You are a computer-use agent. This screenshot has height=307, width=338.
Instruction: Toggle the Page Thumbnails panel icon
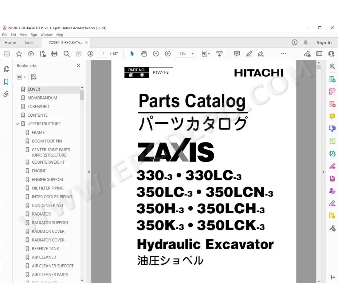[6, 69]
